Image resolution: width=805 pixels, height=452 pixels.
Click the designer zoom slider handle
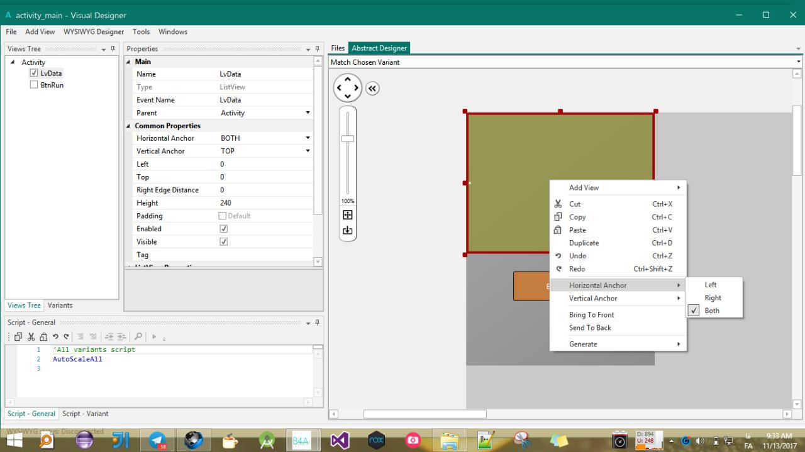click(347, 138)
